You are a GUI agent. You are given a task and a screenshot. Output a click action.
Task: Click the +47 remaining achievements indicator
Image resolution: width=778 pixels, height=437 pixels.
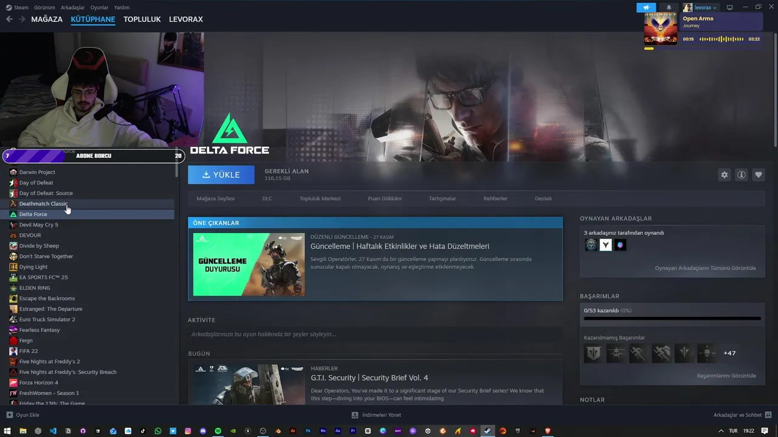pos(729,353)
